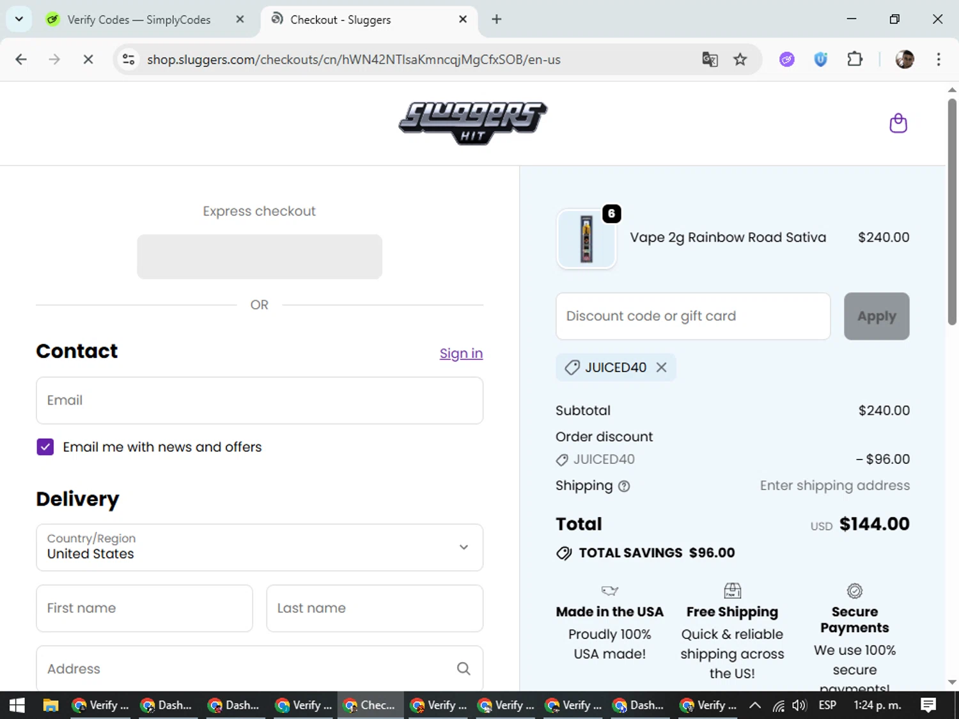Click the express checkout button placeholder

click(x=260, y=256)
